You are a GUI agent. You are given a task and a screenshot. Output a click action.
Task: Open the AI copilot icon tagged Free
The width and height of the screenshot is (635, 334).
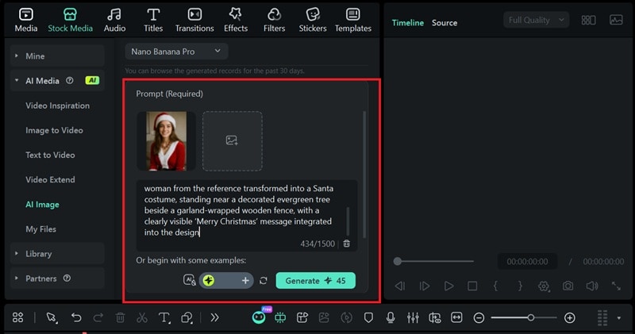point(260,317)
